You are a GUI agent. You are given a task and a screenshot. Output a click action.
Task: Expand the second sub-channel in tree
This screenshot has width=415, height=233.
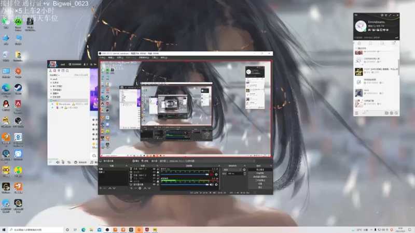(51, 83)
